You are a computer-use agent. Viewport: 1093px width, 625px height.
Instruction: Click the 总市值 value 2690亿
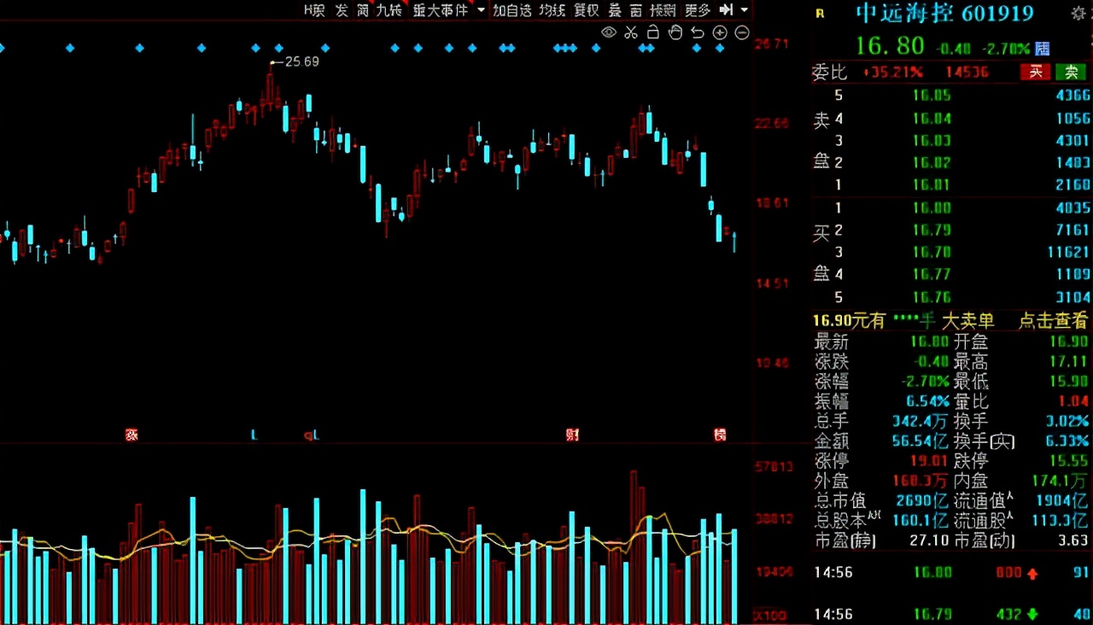tap(922, 500)
